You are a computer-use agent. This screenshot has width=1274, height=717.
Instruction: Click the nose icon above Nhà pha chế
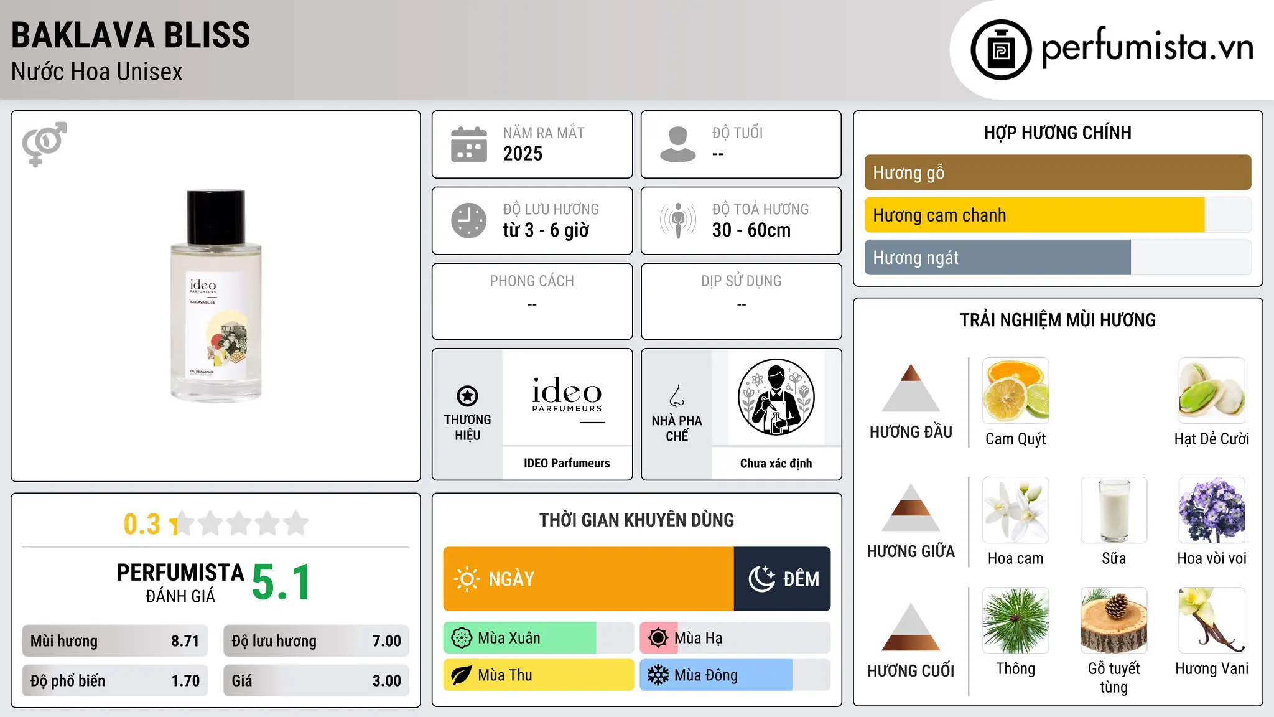[x=677, y=396]
